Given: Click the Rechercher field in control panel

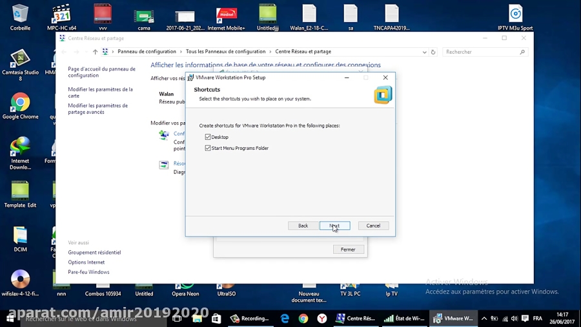Looking at the screenshot, I should (x=485, y=52).
